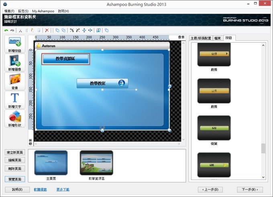This screenshot has height=197, width=273.
Task: Add a new image via 新增圖像
Action: tap(15, 63)
